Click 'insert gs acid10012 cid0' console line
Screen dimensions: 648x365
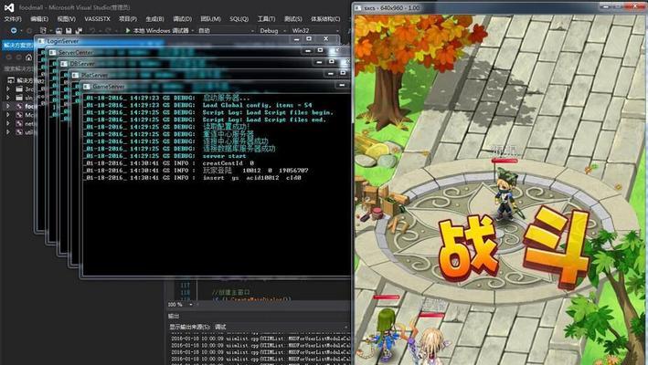251,178
